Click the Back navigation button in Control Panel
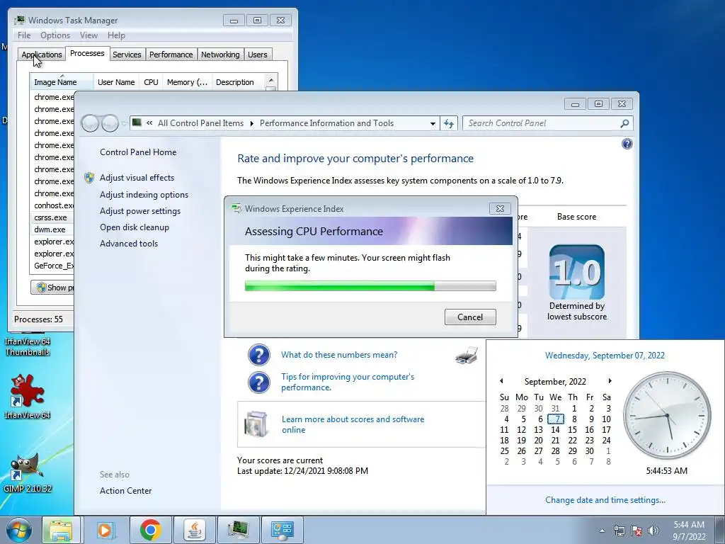725x544 pixels. (90, 123)
